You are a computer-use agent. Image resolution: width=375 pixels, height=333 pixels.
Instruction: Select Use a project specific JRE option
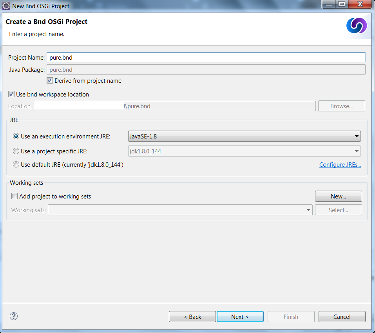pyautogui.click(x=16, y=151)
